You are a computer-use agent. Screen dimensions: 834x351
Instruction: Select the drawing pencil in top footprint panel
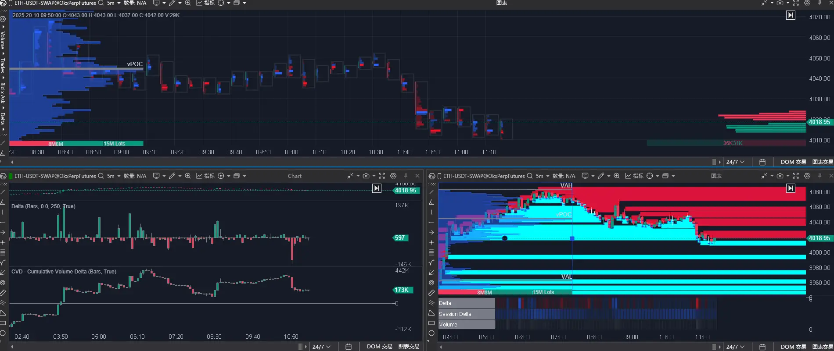point(172,3)
